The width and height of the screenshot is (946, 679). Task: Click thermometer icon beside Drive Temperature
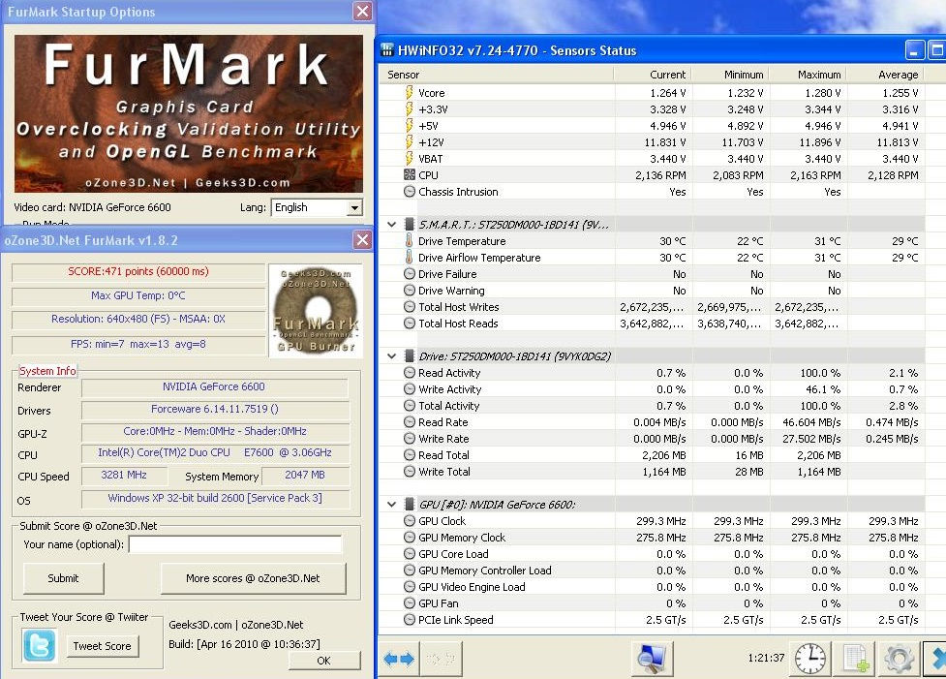(409, 241)
